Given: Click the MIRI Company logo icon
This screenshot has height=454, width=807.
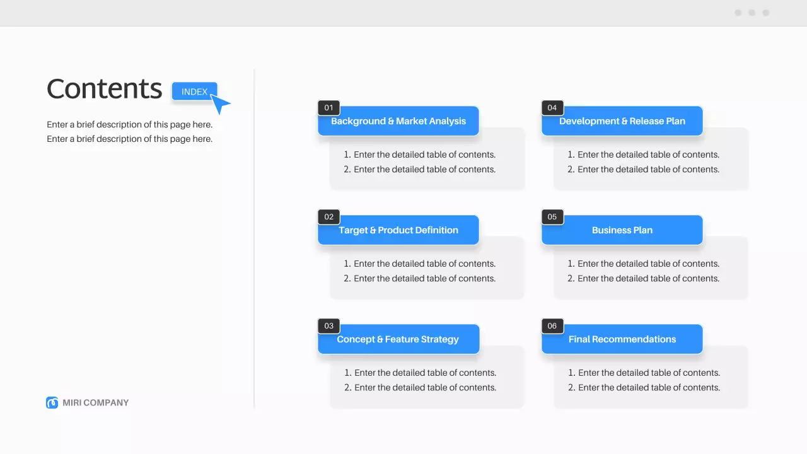Looking at the screenshot, I should (52, 402).
